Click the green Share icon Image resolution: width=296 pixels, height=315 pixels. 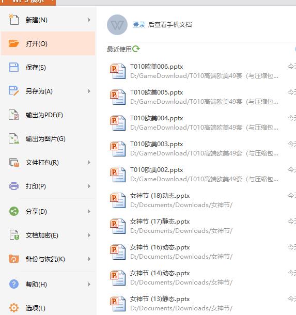tap(14, 211)
